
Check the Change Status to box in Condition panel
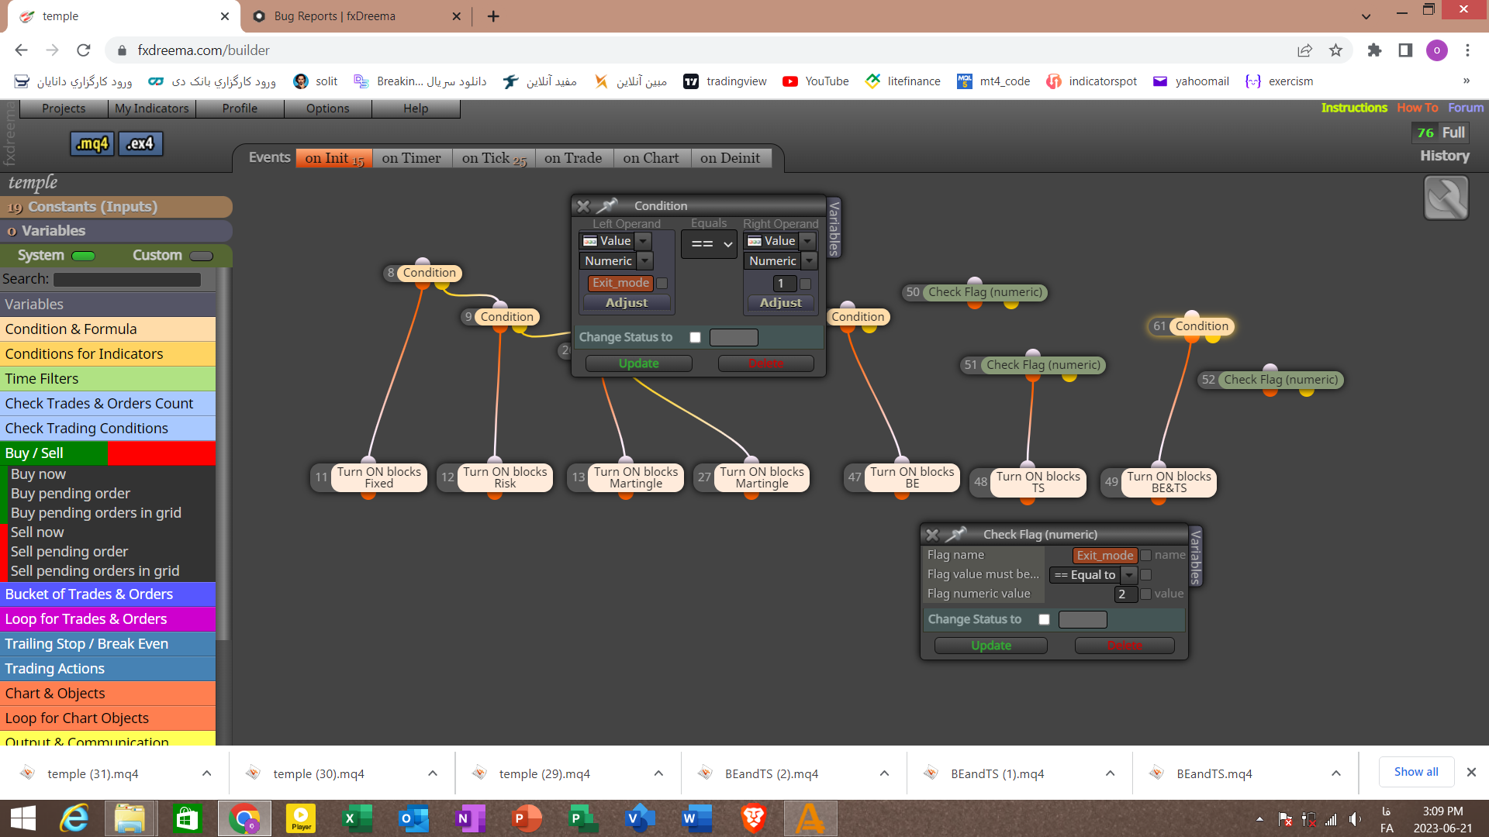(x=695, y=337)
